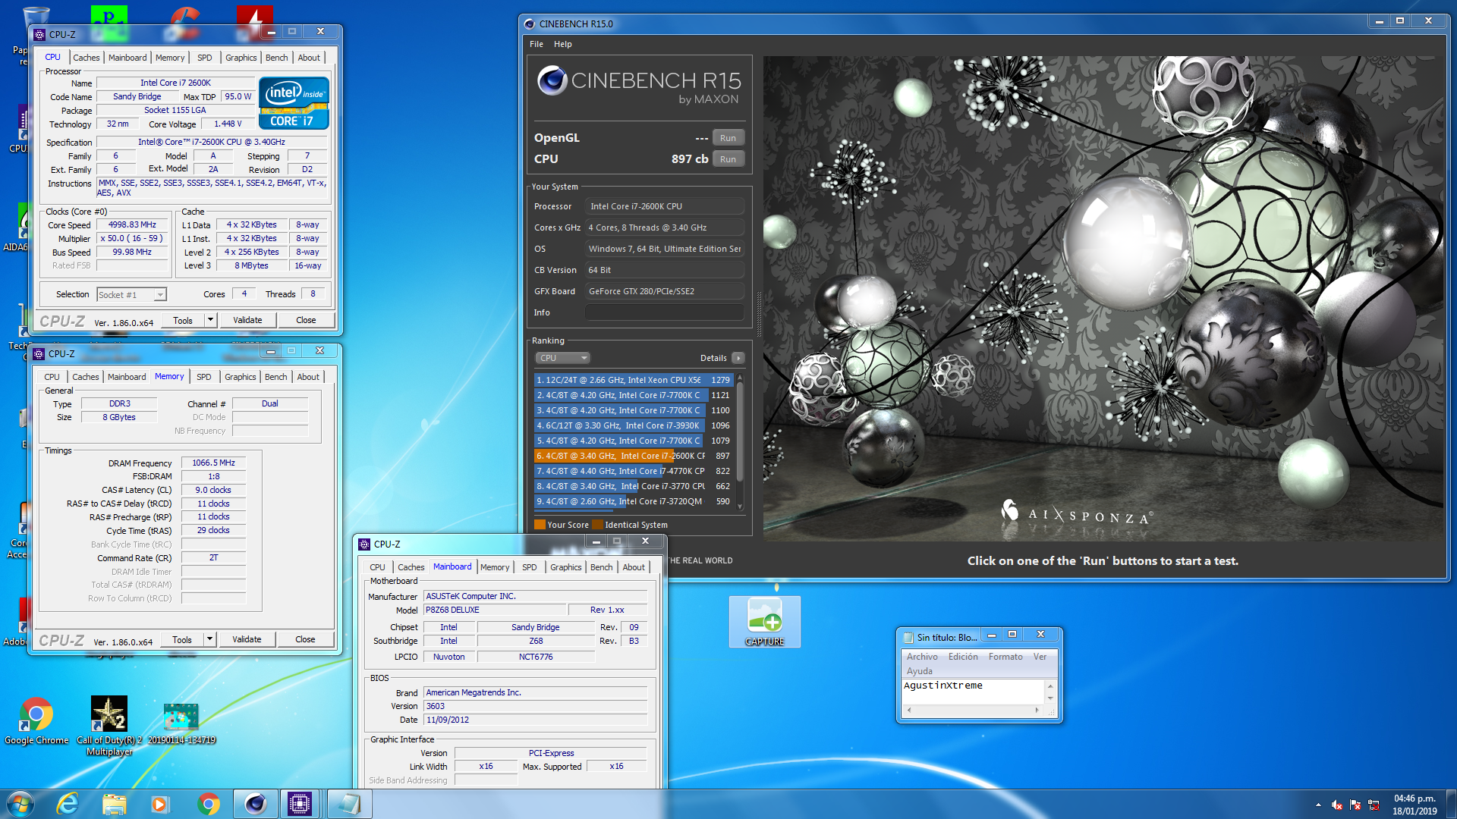
Task: Switch to Notepad taskbar icon
Action: (x=348, y=804)
